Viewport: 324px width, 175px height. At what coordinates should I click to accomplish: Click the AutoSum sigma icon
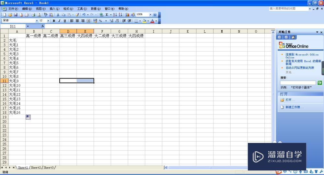point(107,15)
